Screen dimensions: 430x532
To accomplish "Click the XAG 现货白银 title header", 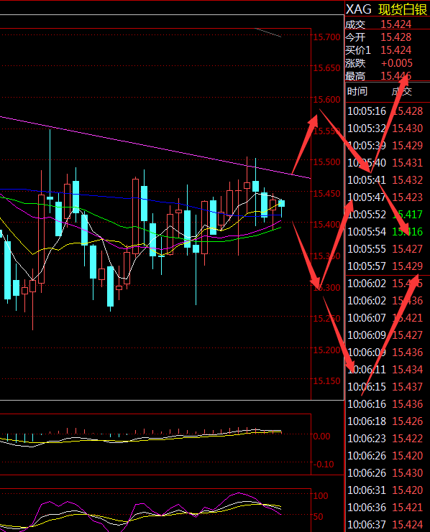I will pos(386,9).
